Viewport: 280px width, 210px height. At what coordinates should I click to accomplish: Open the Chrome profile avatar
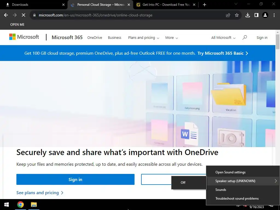point(265,15)
